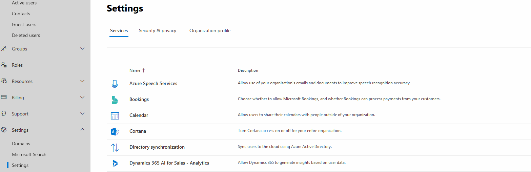
Task: Open Calendar service settings
Action: [x=139, y=115]
